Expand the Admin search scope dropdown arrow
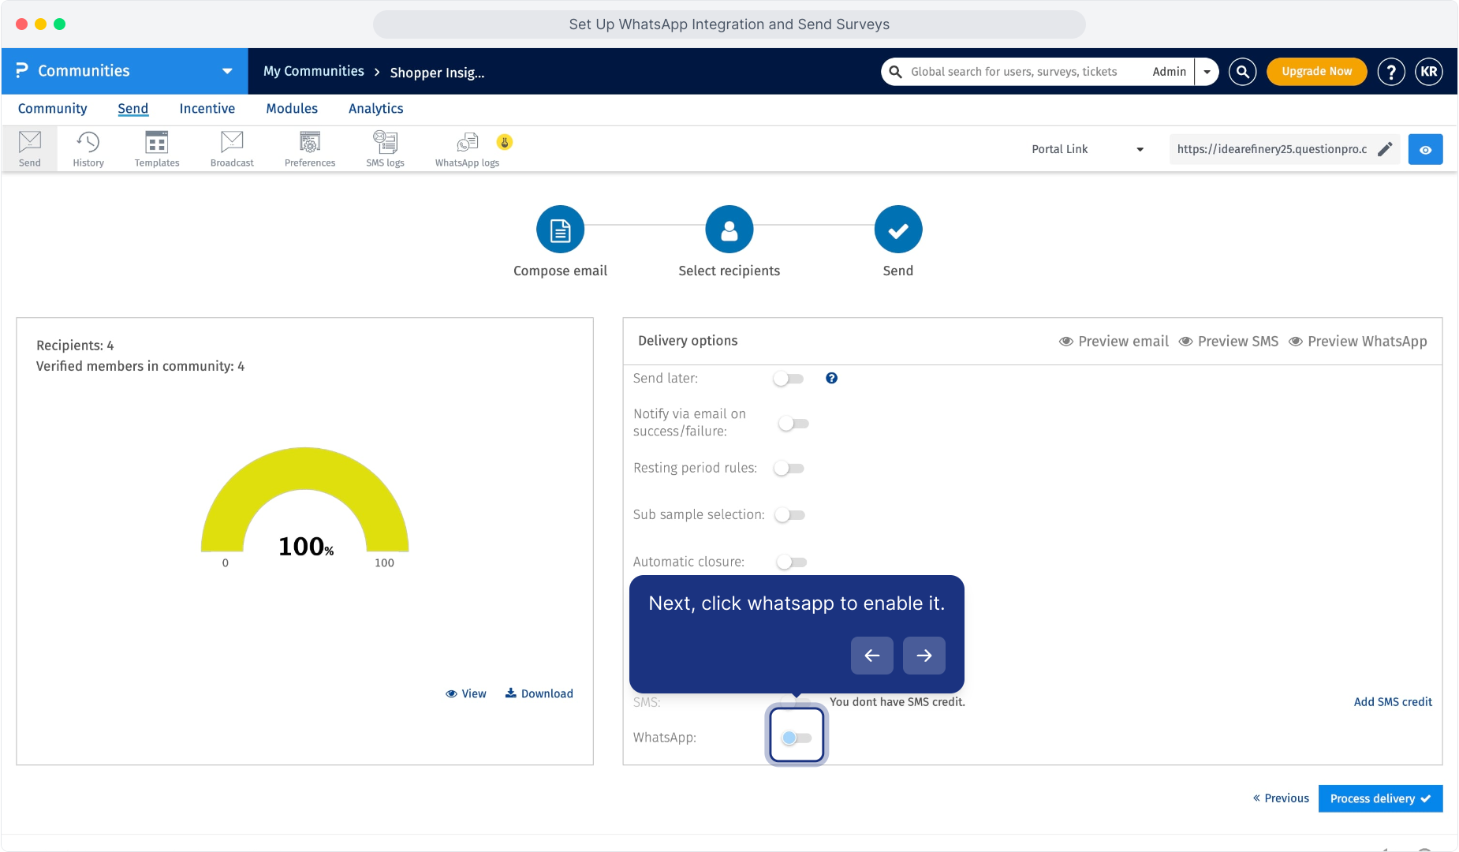 1207,72
